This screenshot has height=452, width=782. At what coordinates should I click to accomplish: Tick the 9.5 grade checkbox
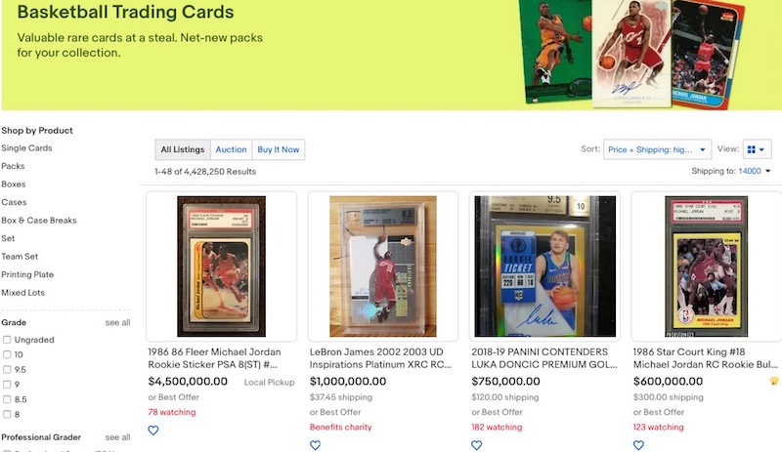pos(7,369)
